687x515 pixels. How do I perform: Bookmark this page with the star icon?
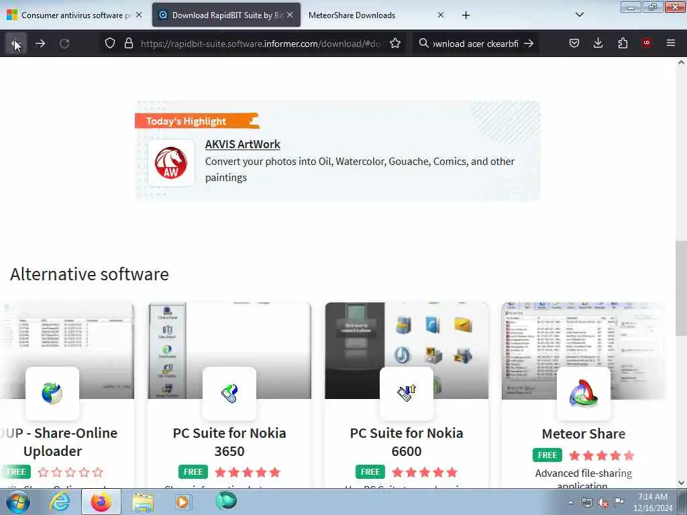(x=395, y=44)
